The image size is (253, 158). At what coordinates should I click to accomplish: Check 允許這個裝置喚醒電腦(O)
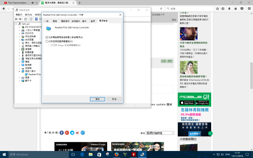[x=47, y=41]
